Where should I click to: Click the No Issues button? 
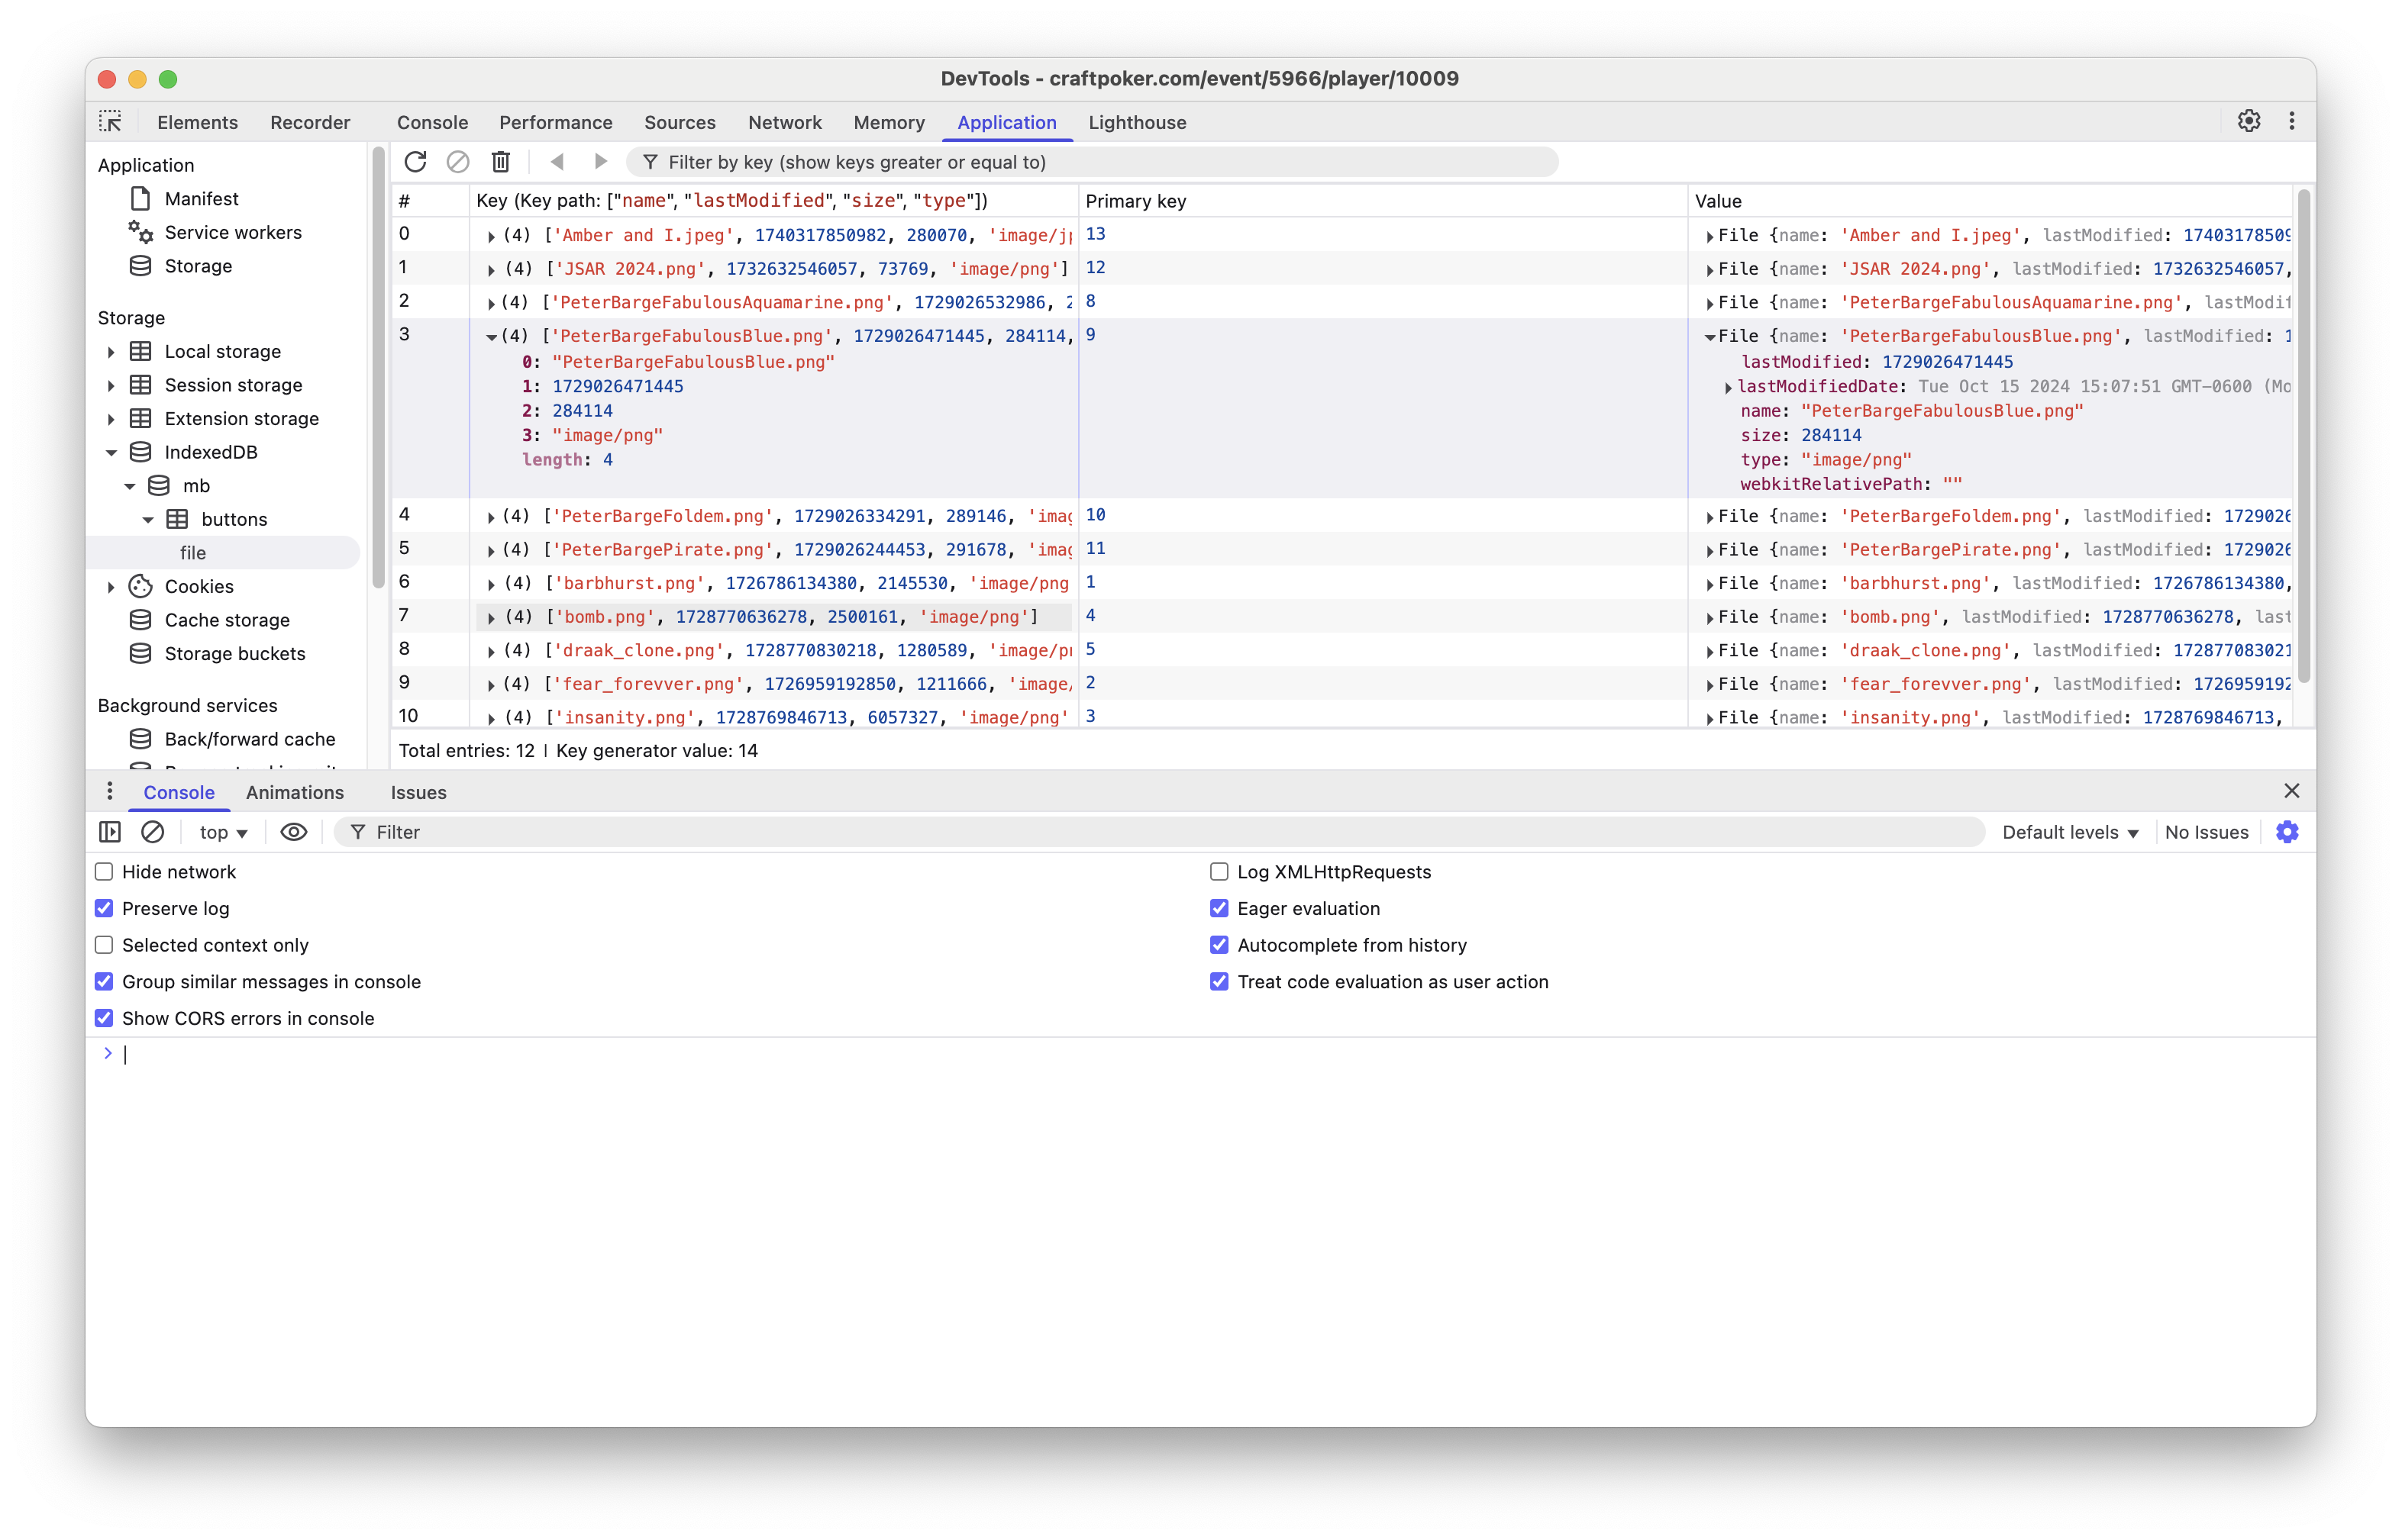click(2206, 832)
